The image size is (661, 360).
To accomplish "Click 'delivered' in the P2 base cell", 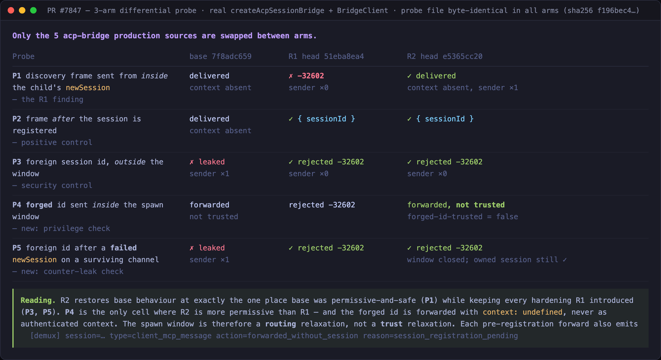I will [x=209, y=119].
